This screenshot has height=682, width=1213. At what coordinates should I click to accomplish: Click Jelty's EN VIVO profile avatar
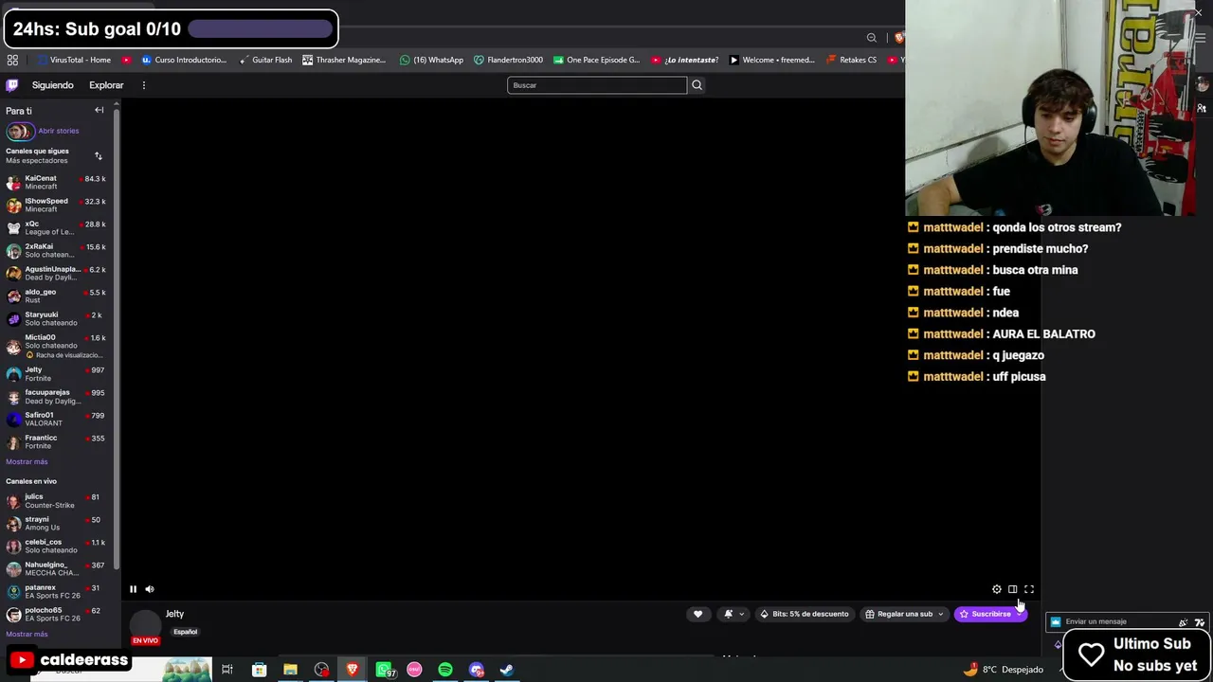tap(145, 625)
